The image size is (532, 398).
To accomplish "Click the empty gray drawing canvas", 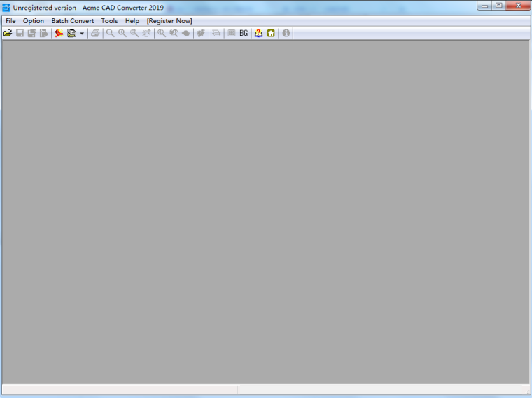I will click(x=266, y=210).
